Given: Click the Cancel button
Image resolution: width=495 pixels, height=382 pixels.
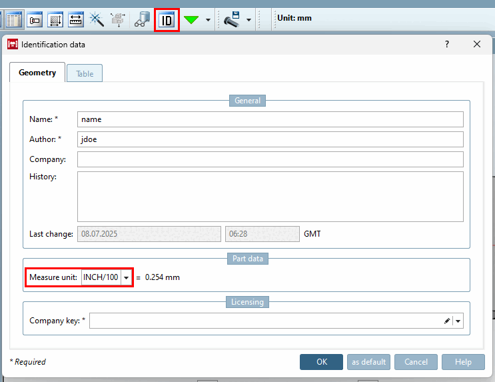Looking at the screenshot, I should point(416,362).
